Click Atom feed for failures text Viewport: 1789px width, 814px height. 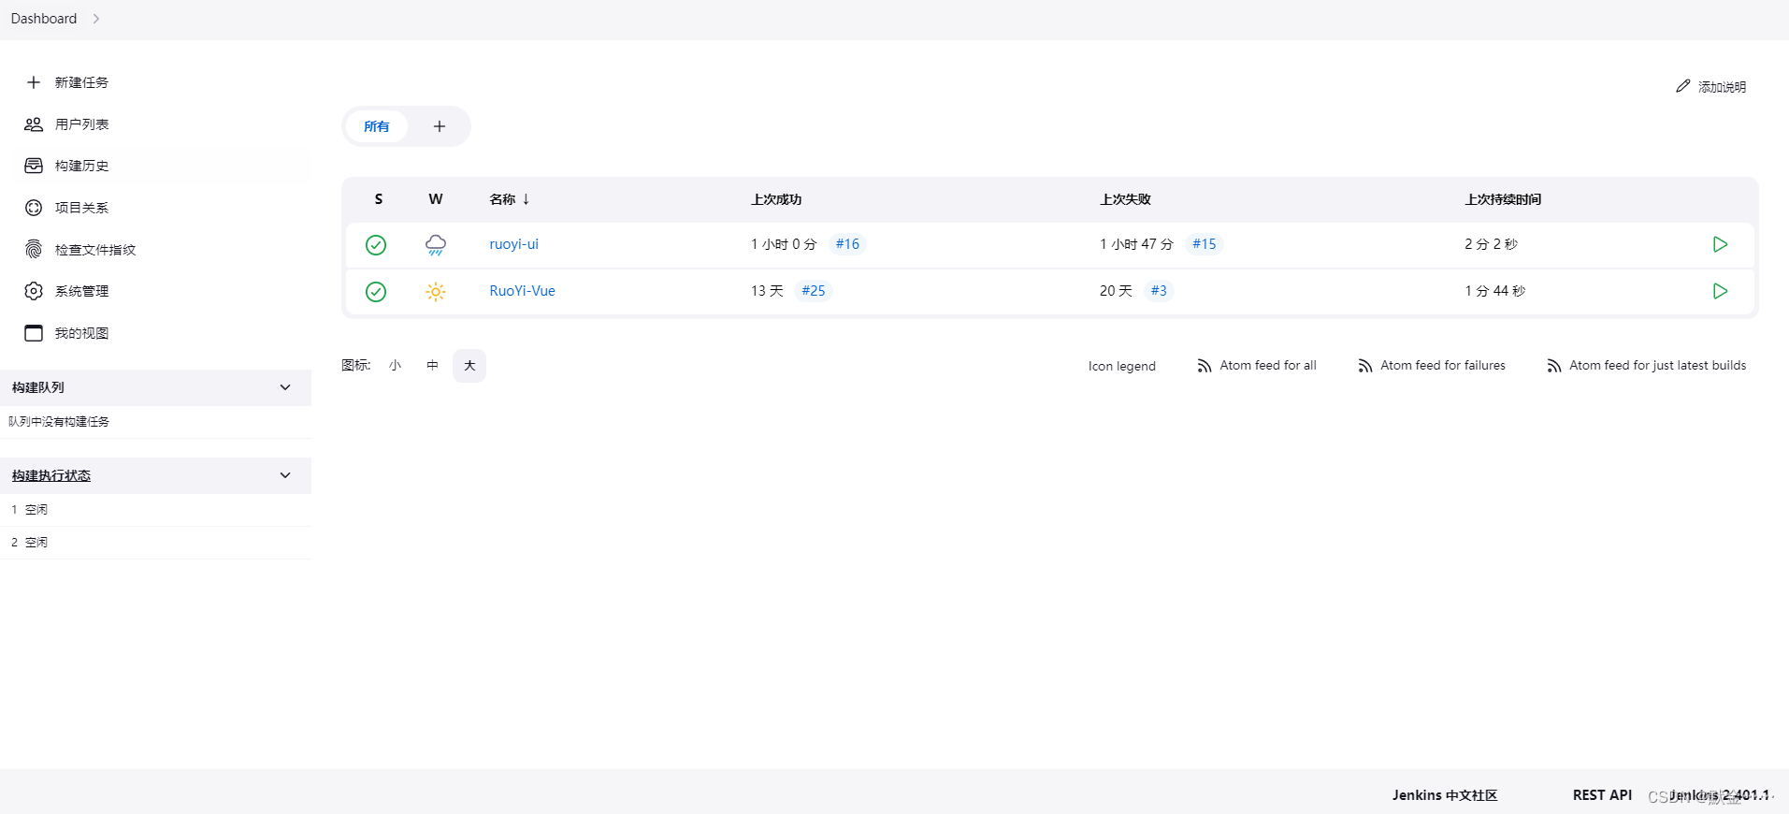pyautogui.click(x=1443, y=366)
